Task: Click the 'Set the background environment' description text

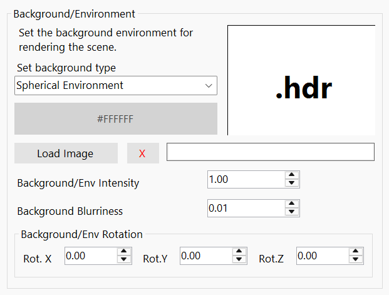Action: [x=106, y=40]
